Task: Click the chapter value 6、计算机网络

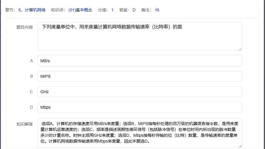Action: [32, 10]
